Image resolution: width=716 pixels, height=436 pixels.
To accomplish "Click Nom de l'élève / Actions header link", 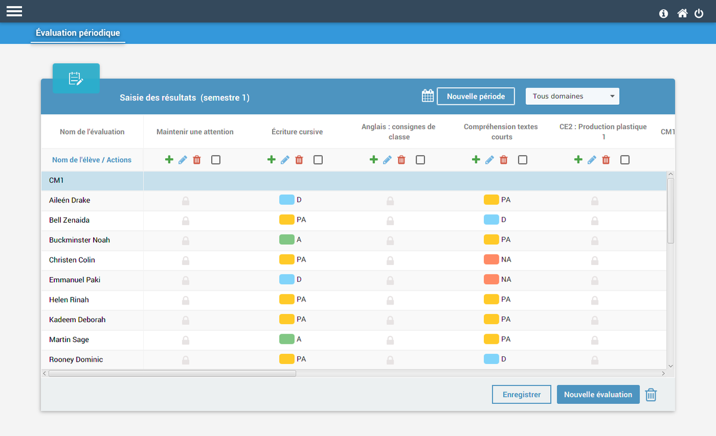I will 92,160.
